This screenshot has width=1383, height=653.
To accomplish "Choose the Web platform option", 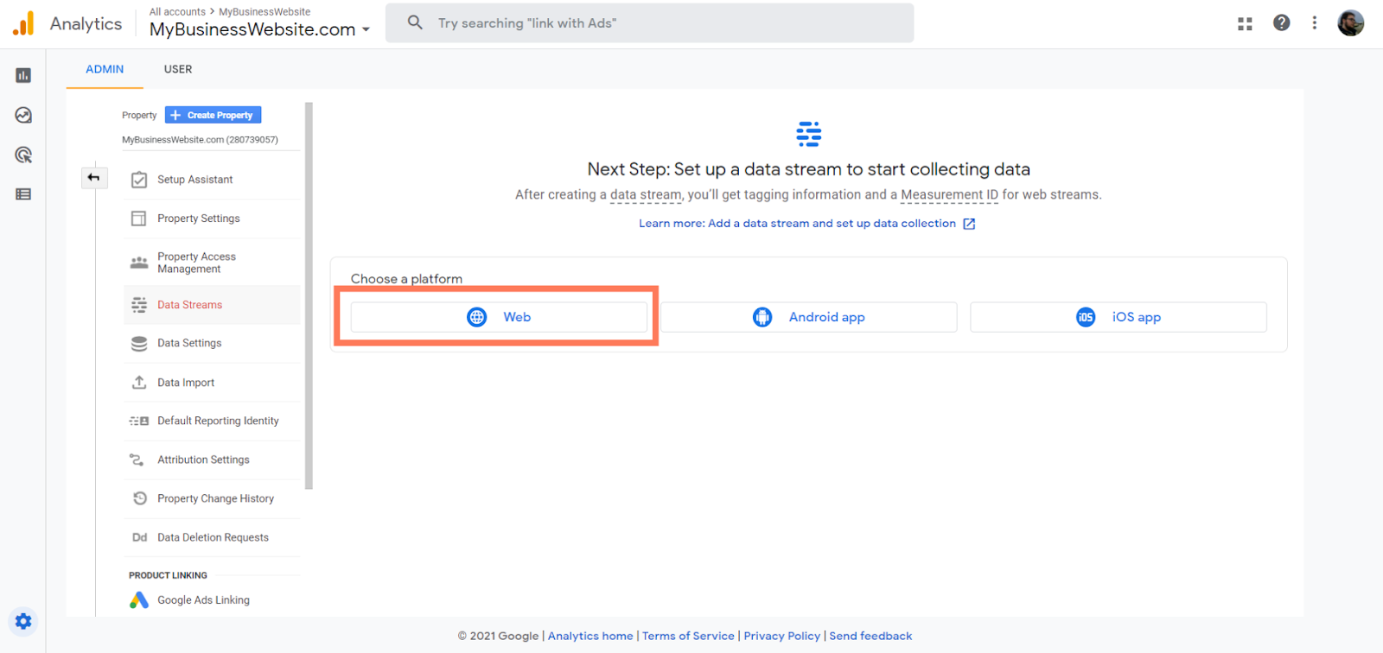I will click(499, 317).
